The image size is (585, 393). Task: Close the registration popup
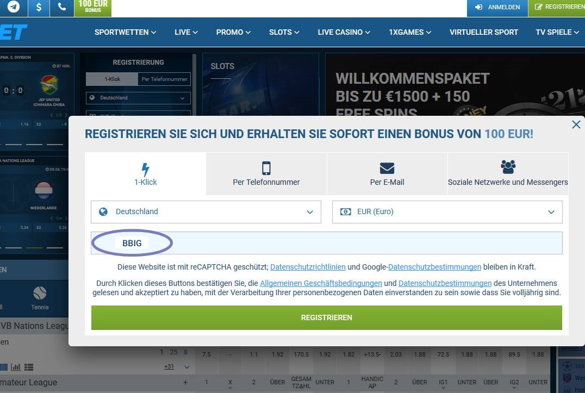576,124
